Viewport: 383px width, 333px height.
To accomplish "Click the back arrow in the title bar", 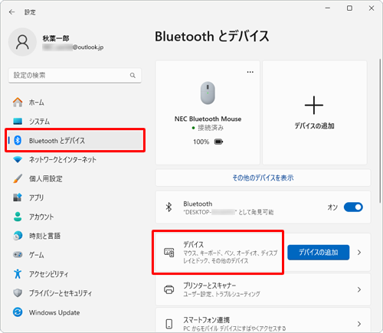I will point(11,12).
